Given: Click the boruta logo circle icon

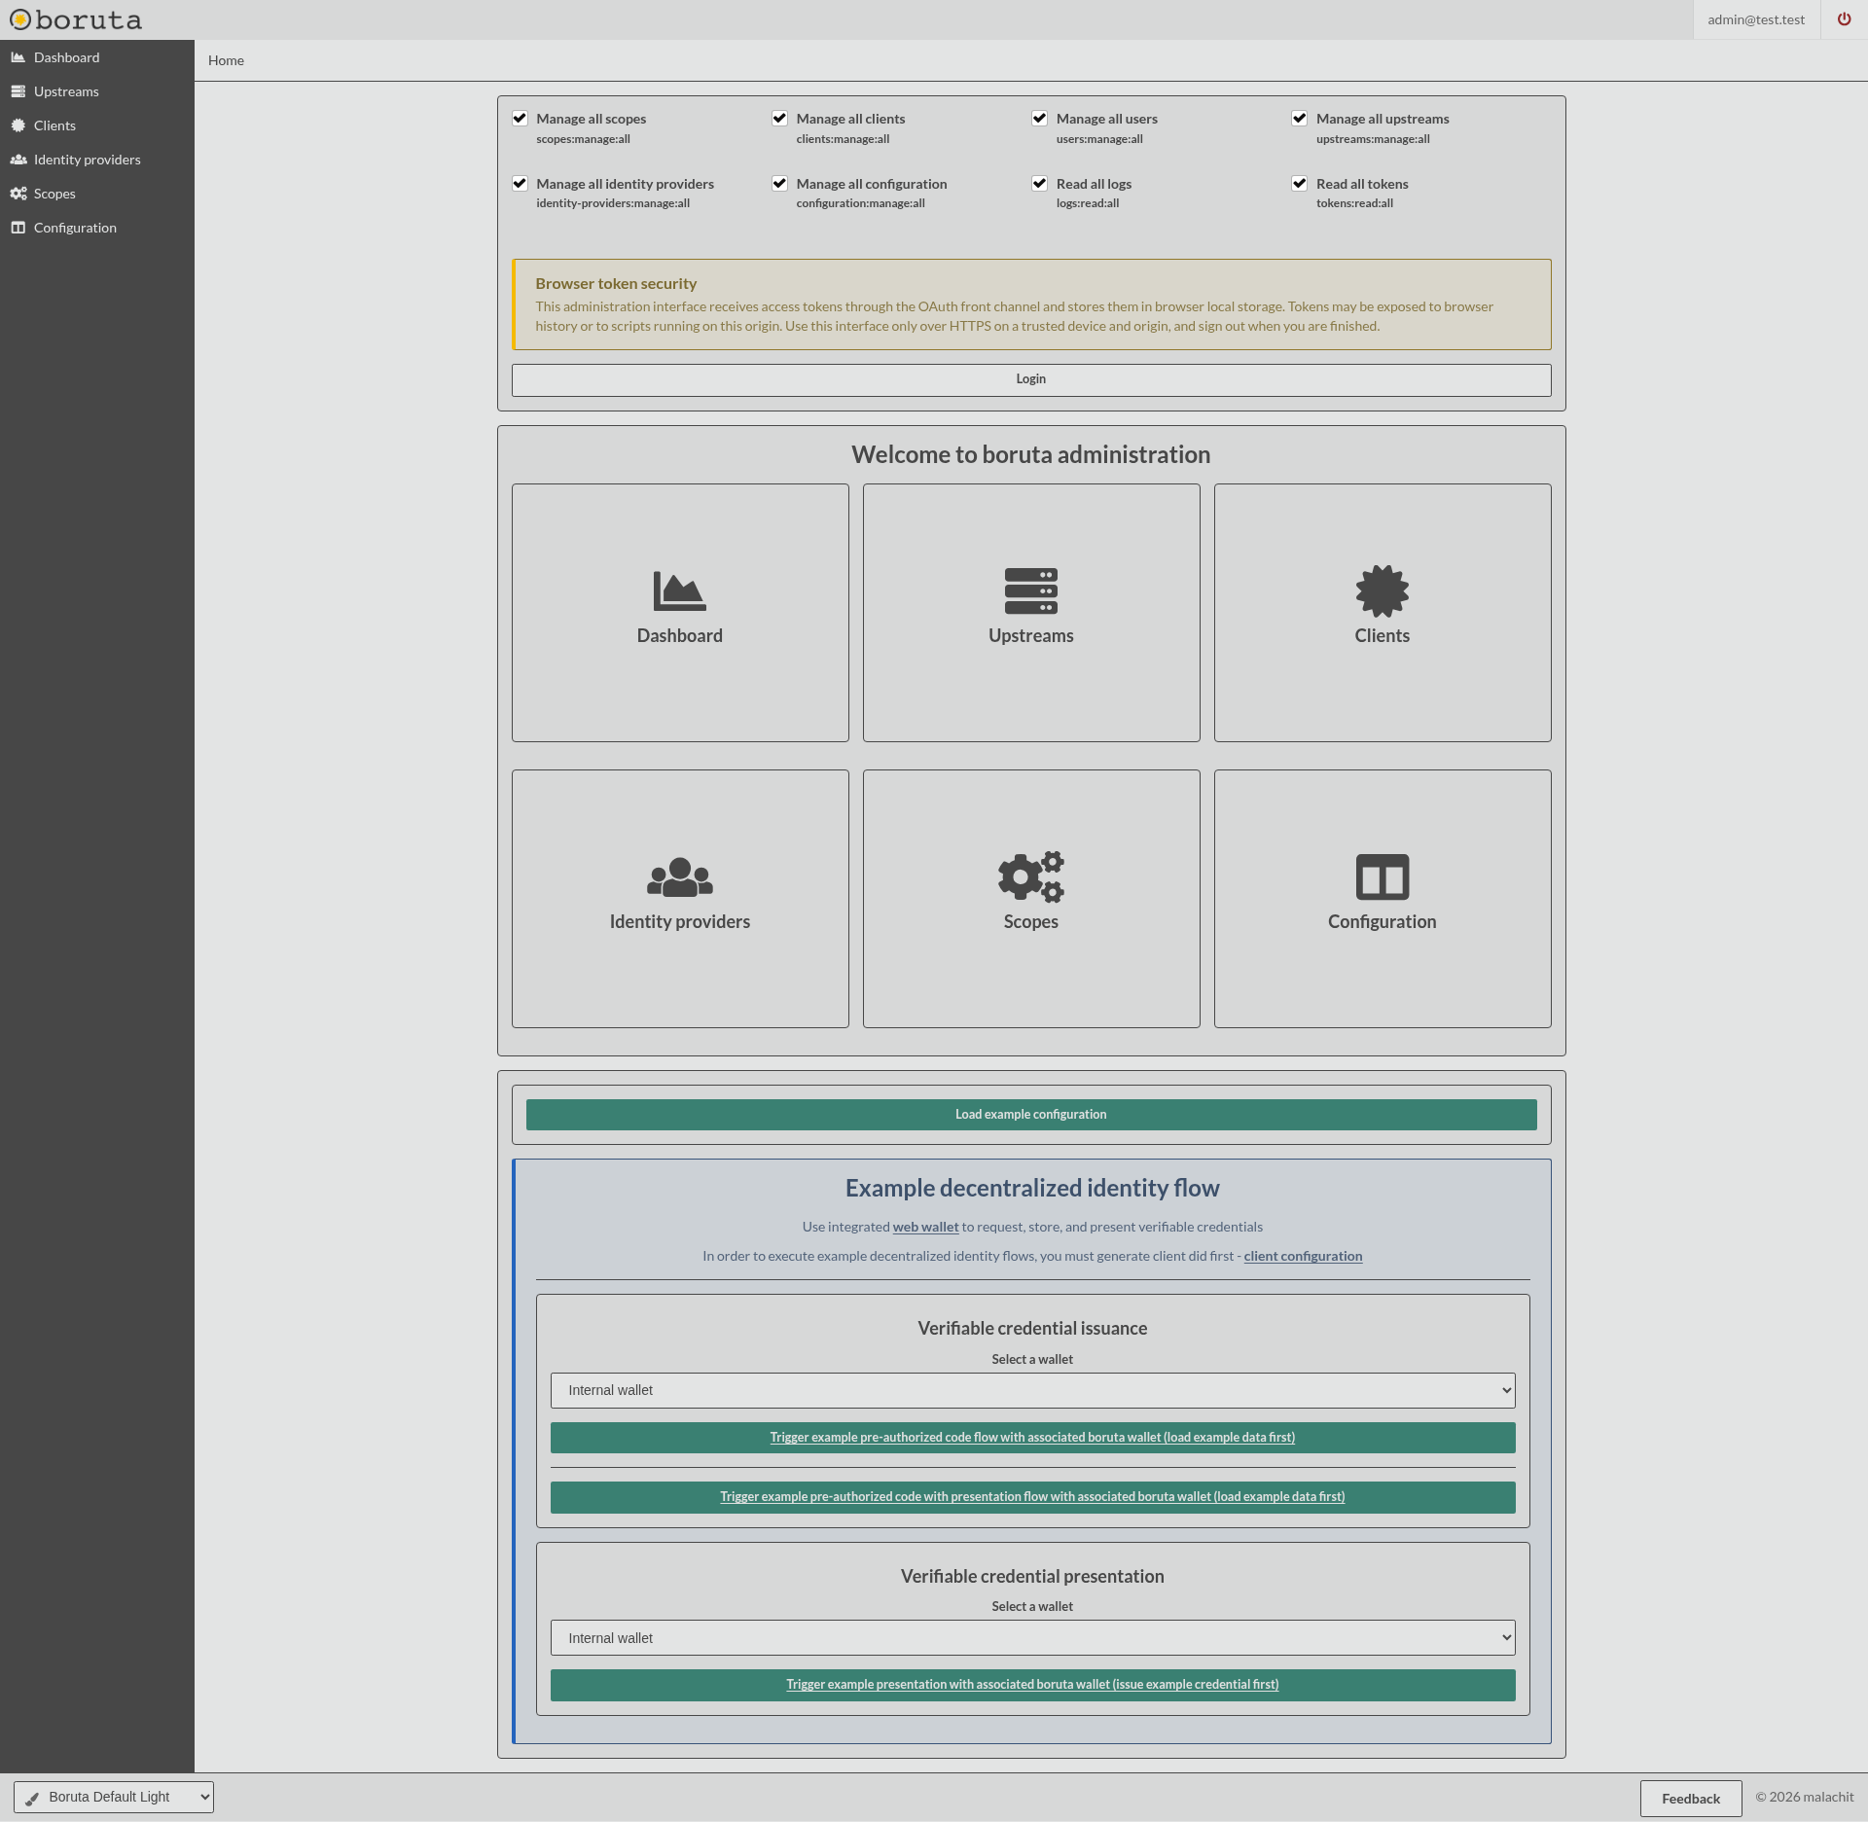Looking at the screenshot, I should 20,19.
